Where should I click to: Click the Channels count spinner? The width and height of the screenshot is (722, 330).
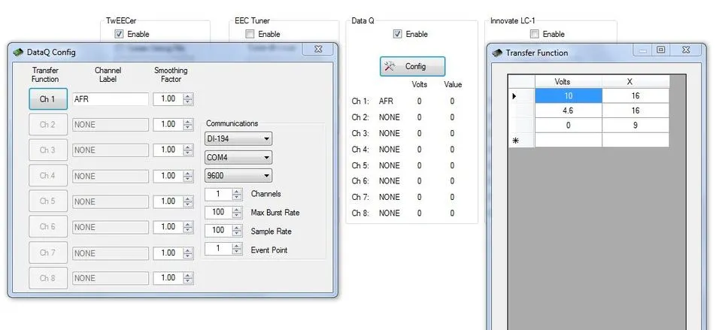pos(237,194)
